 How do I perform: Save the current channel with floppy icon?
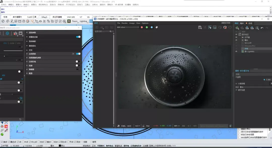click(x=200, y=27)
